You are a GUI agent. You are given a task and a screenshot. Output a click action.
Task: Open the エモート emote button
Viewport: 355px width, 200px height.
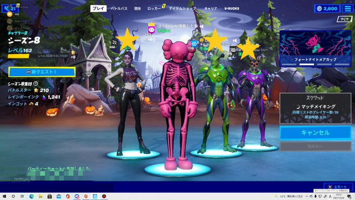(x=338, y=186)
